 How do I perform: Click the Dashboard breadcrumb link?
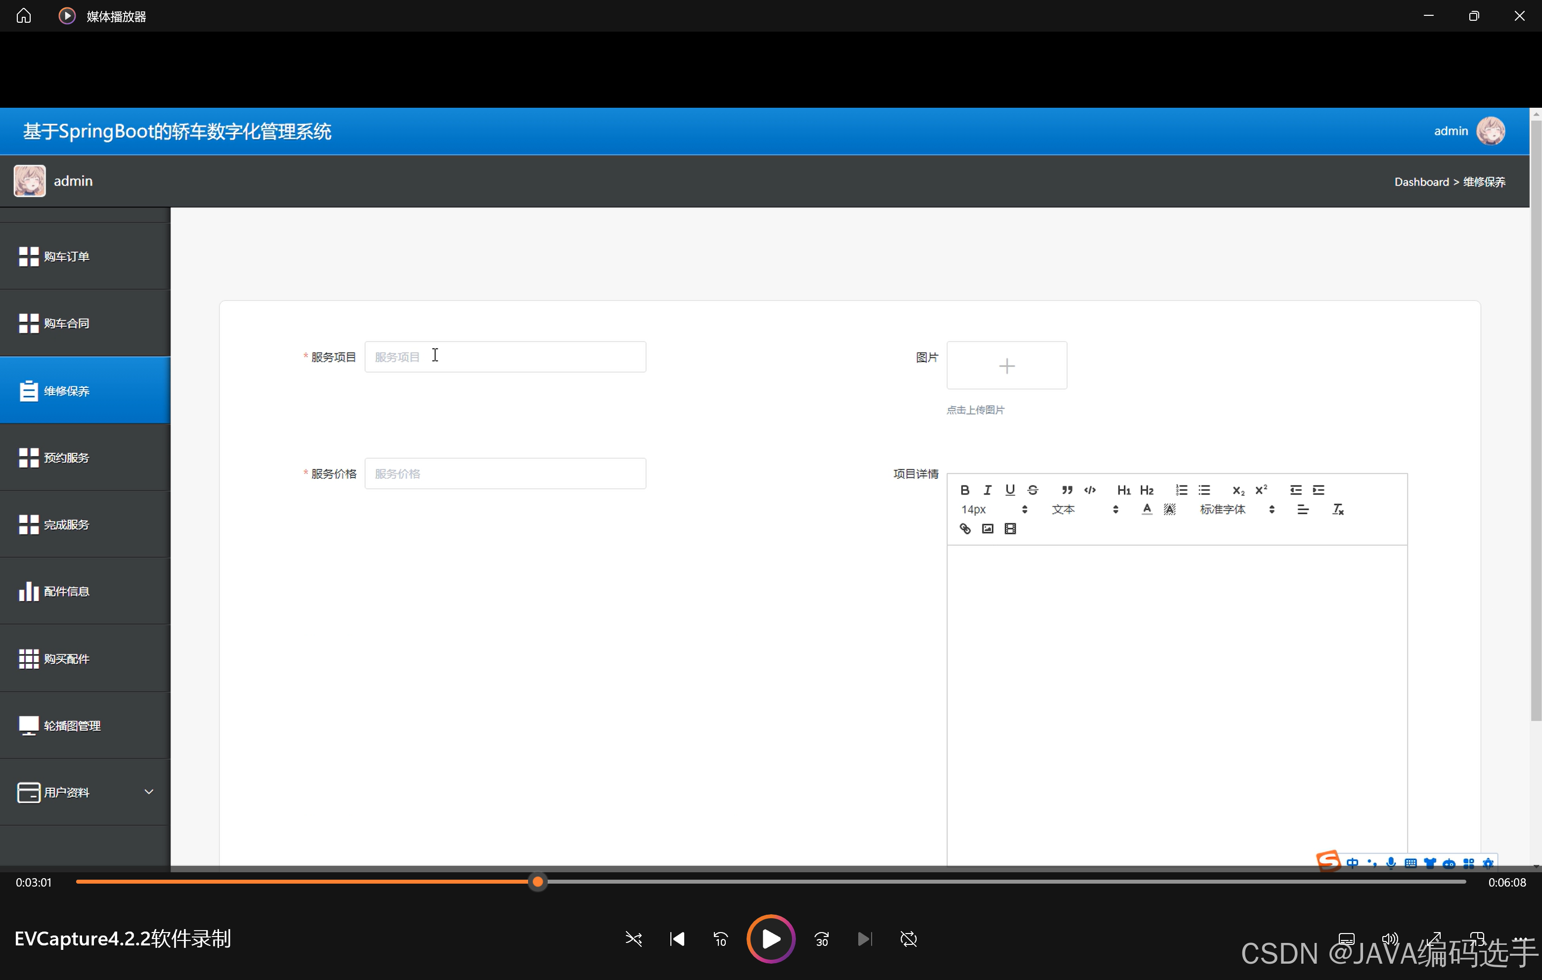coord(1421,182)
